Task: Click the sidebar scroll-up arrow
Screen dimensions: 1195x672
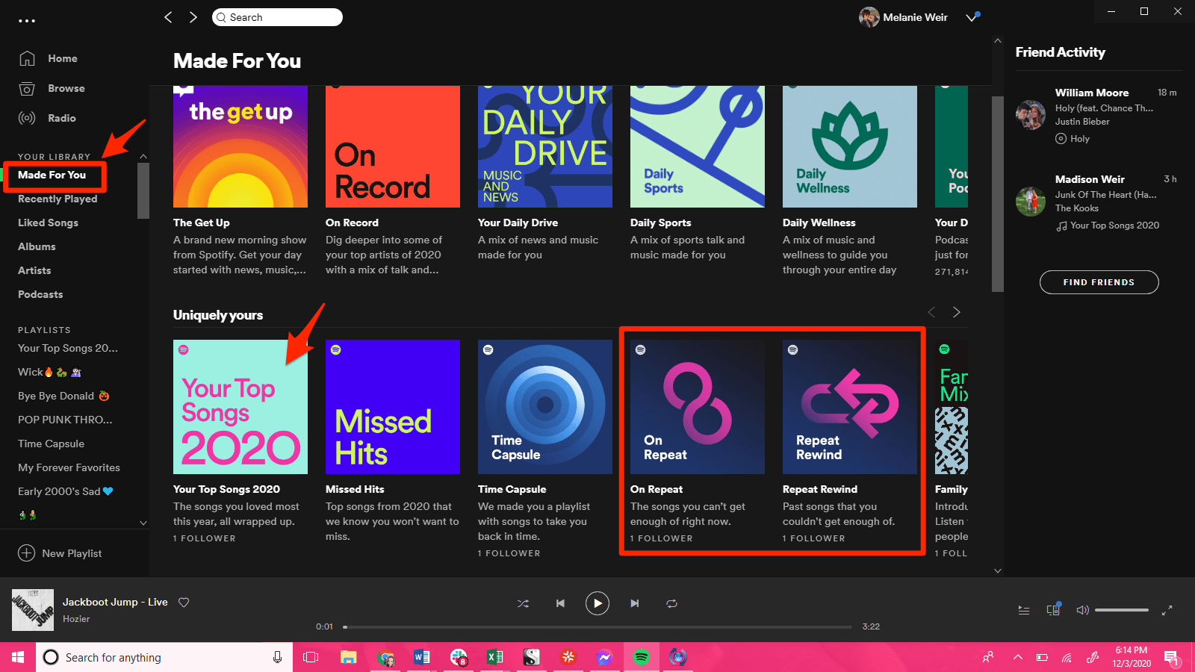Action: tap(143, 156)
